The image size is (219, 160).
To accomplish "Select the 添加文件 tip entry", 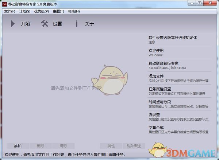I will click(179, 78).
